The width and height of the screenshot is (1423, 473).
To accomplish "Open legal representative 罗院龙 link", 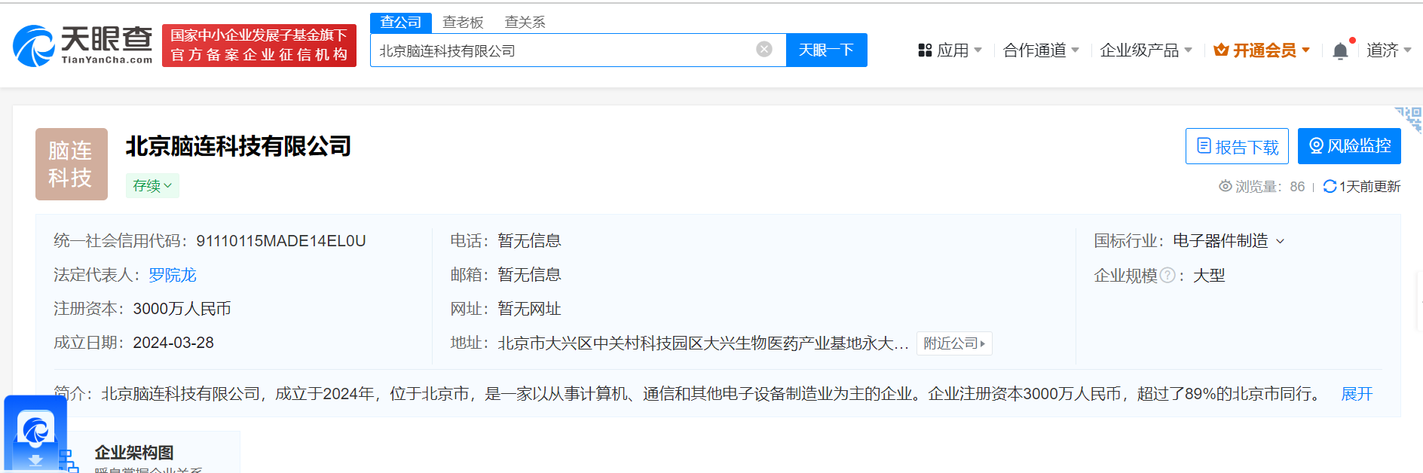I will point(172,276).
